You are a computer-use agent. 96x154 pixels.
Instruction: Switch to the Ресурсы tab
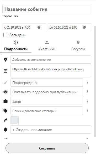[78, 46]
